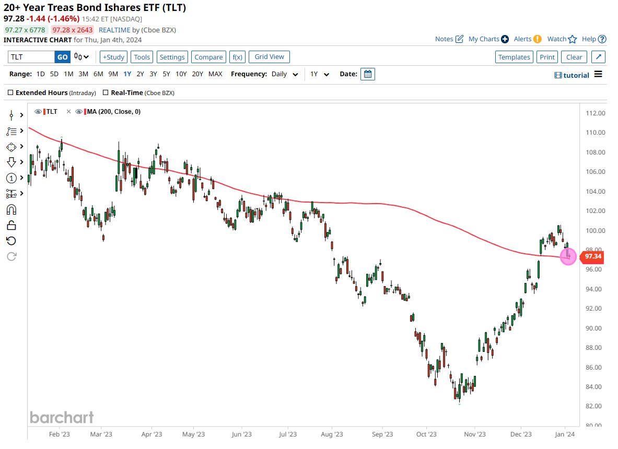This screenshot has width=618, height=449.
Task: Click the tutorial film icon link
Action: [x=572, y=75]
